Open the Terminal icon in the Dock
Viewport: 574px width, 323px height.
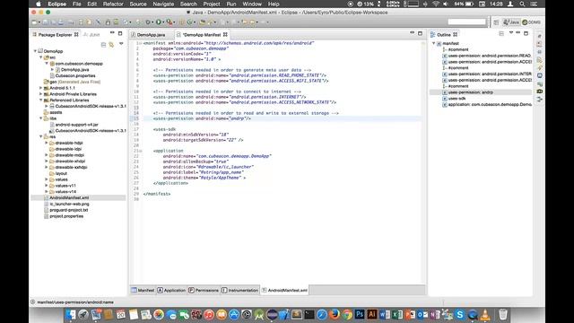point(309,314)
